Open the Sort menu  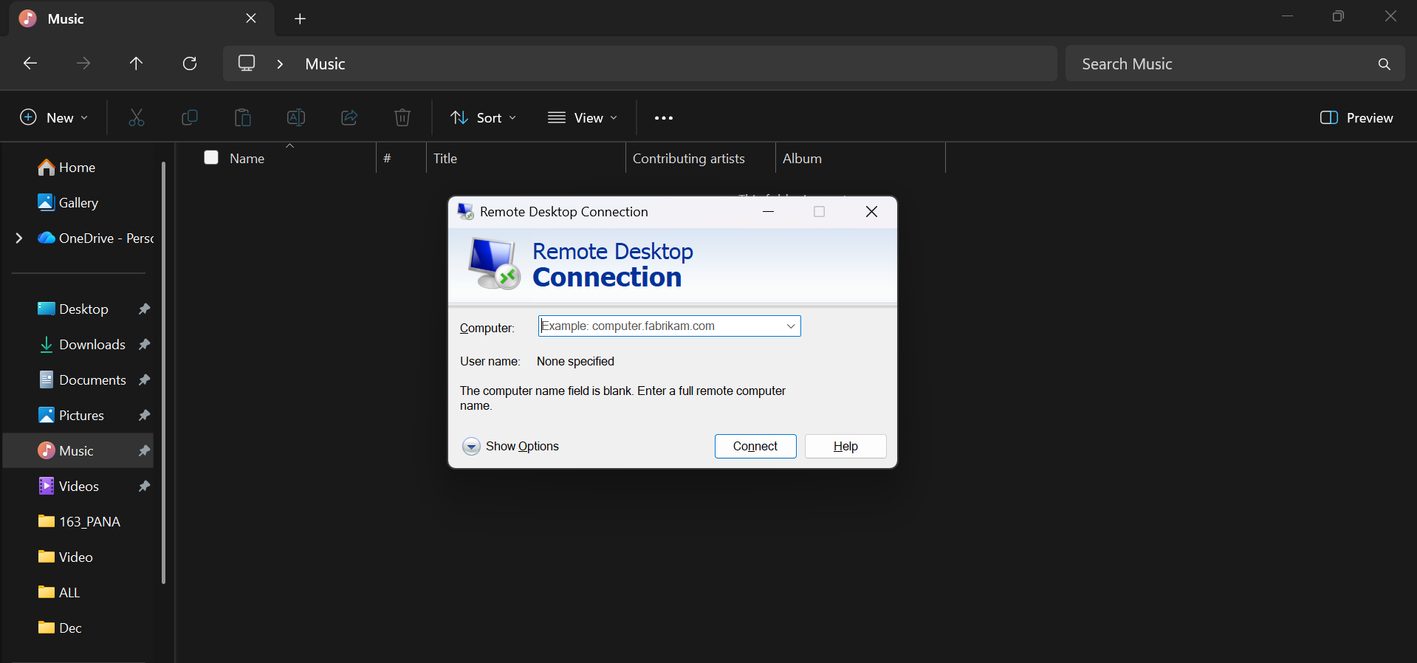[x=484, y=117]
